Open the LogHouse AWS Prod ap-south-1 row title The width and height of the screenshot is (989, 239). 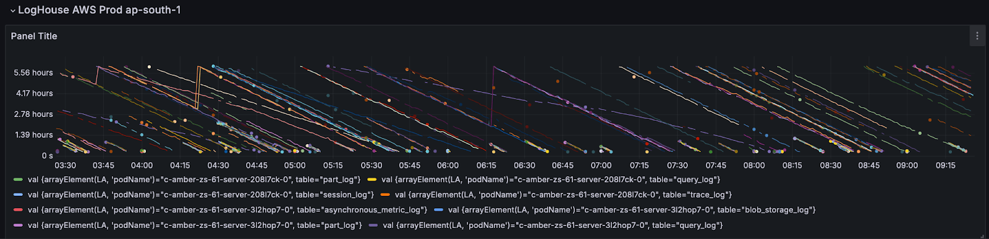point(100,10)
